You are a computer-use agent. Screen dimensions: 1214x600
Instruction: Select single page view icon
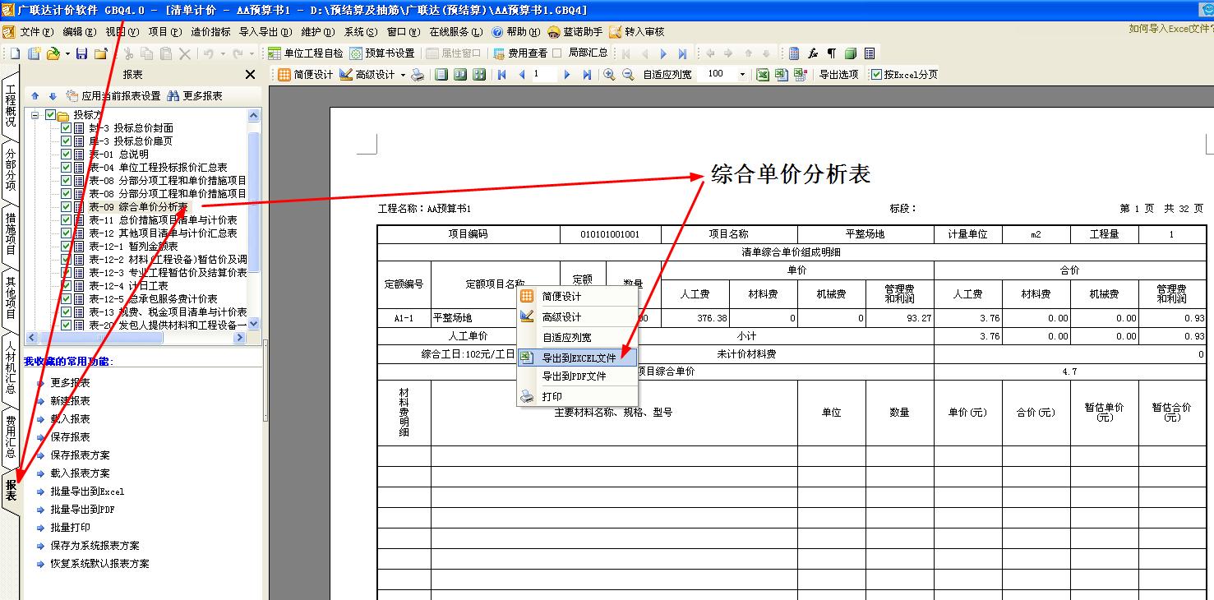tap(441, 74)
